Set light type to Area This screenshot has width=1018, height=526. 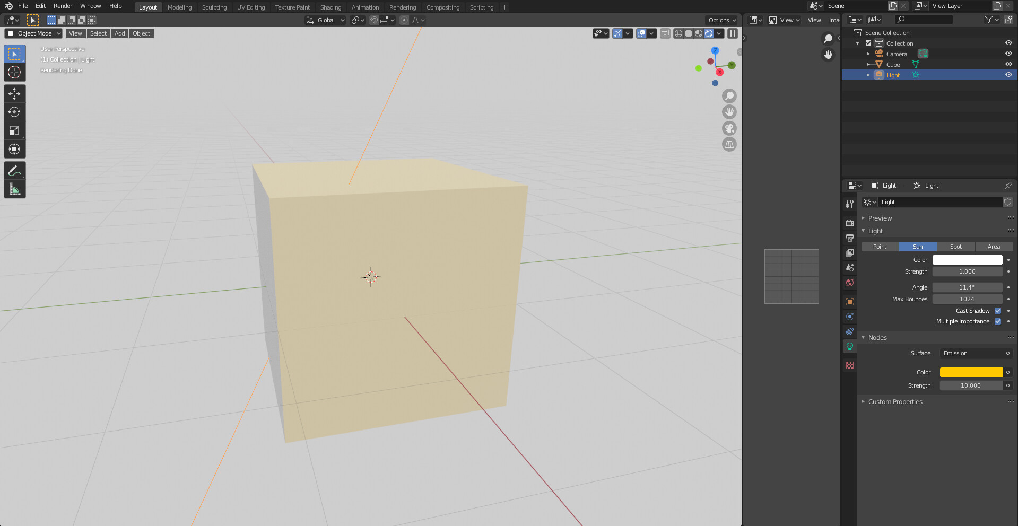pos(994,247)
